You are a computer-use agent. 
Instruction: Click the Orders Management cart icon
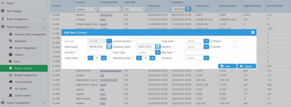11,48
